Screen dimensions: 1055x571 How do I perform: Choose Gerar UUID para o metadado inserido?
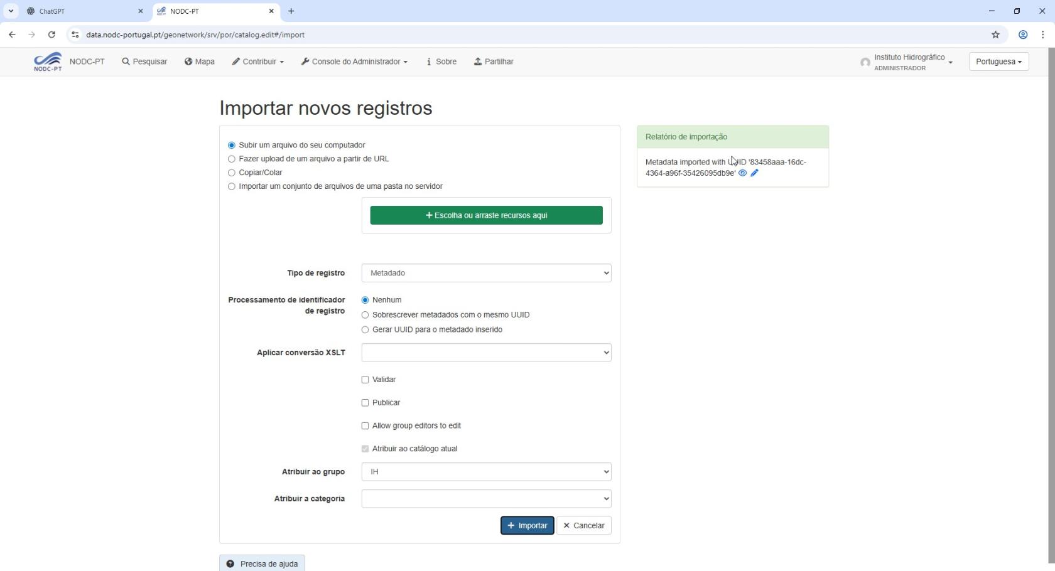click(365, 330)
